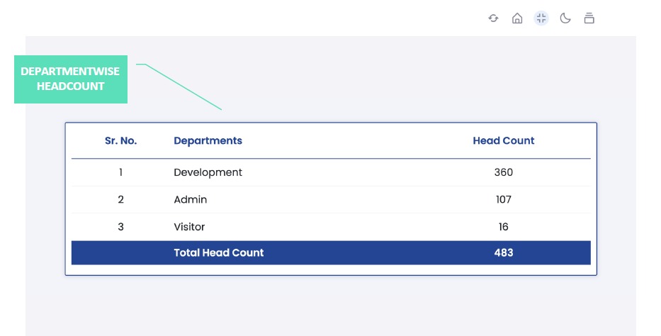661x336 pixels.
Task: Select the Admin head count value 107
Action: point(503,200)
